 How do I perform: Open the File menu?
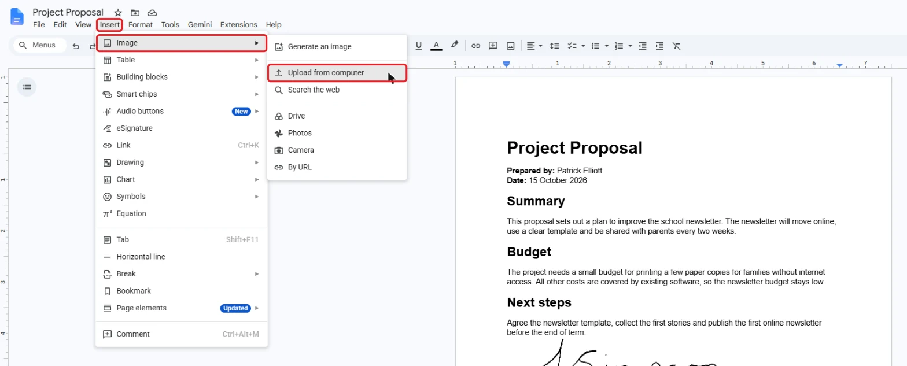pyautogui.click(x=39, y=25)
